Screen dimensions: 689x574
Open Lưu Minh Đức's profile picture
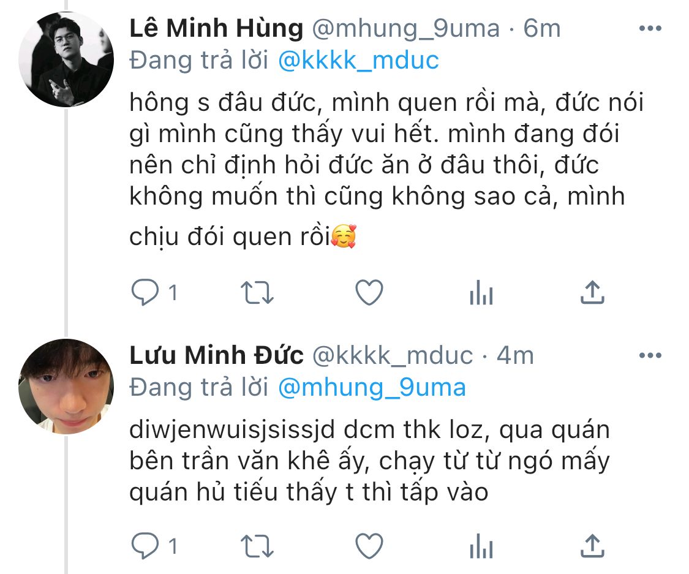coord(66,386)
